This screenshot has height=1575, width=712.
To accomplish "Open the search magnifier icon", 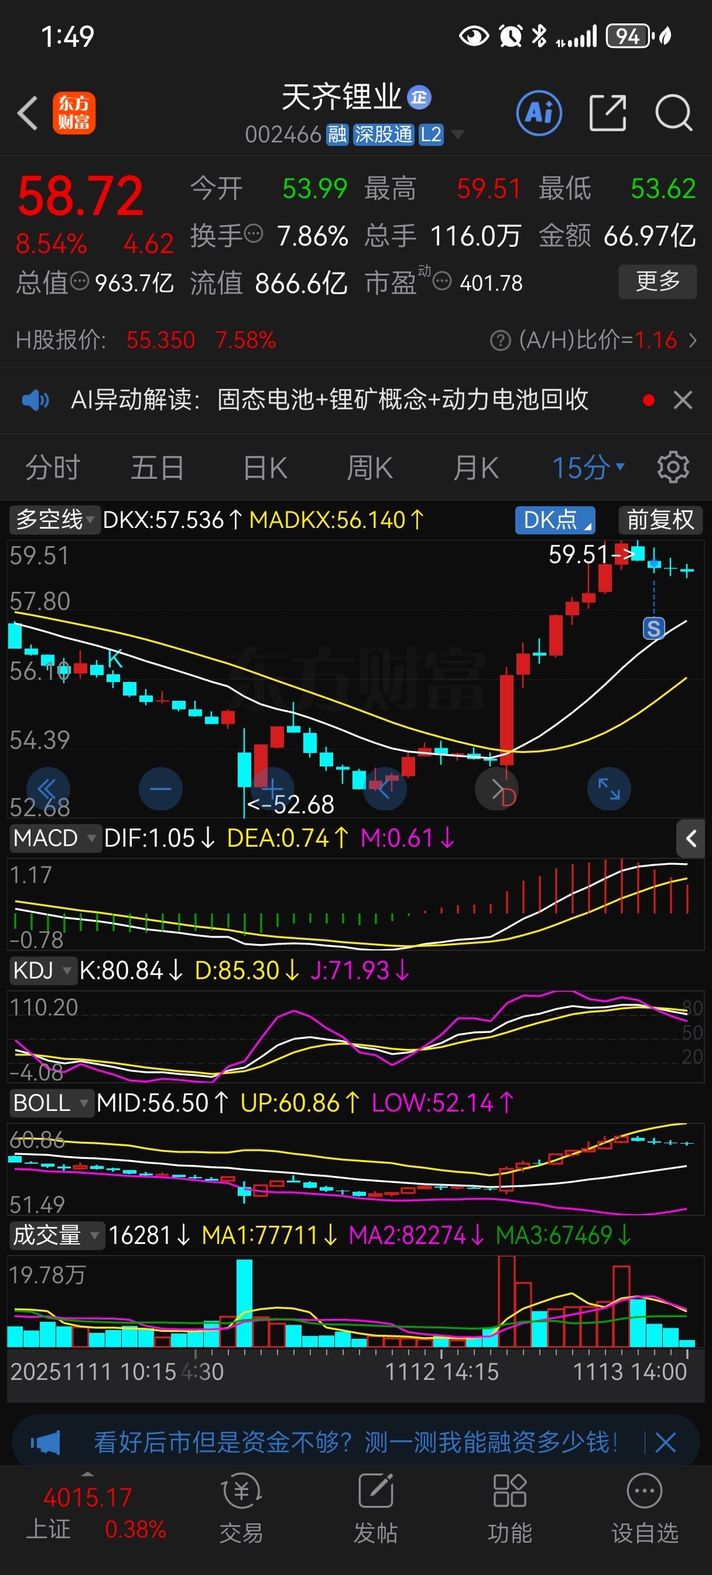I will pyautogui.click(x=673, y=113).
